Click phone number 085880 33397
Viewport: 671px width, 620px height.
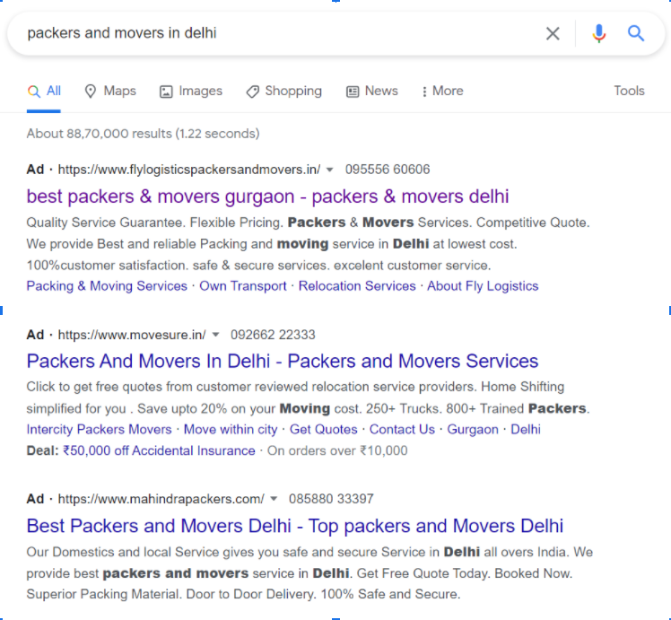point(331,499)
